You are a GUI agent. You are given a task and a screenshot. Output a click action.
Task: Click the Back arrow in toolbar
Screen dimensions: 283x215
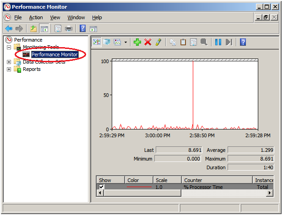(x=8, y=29)
